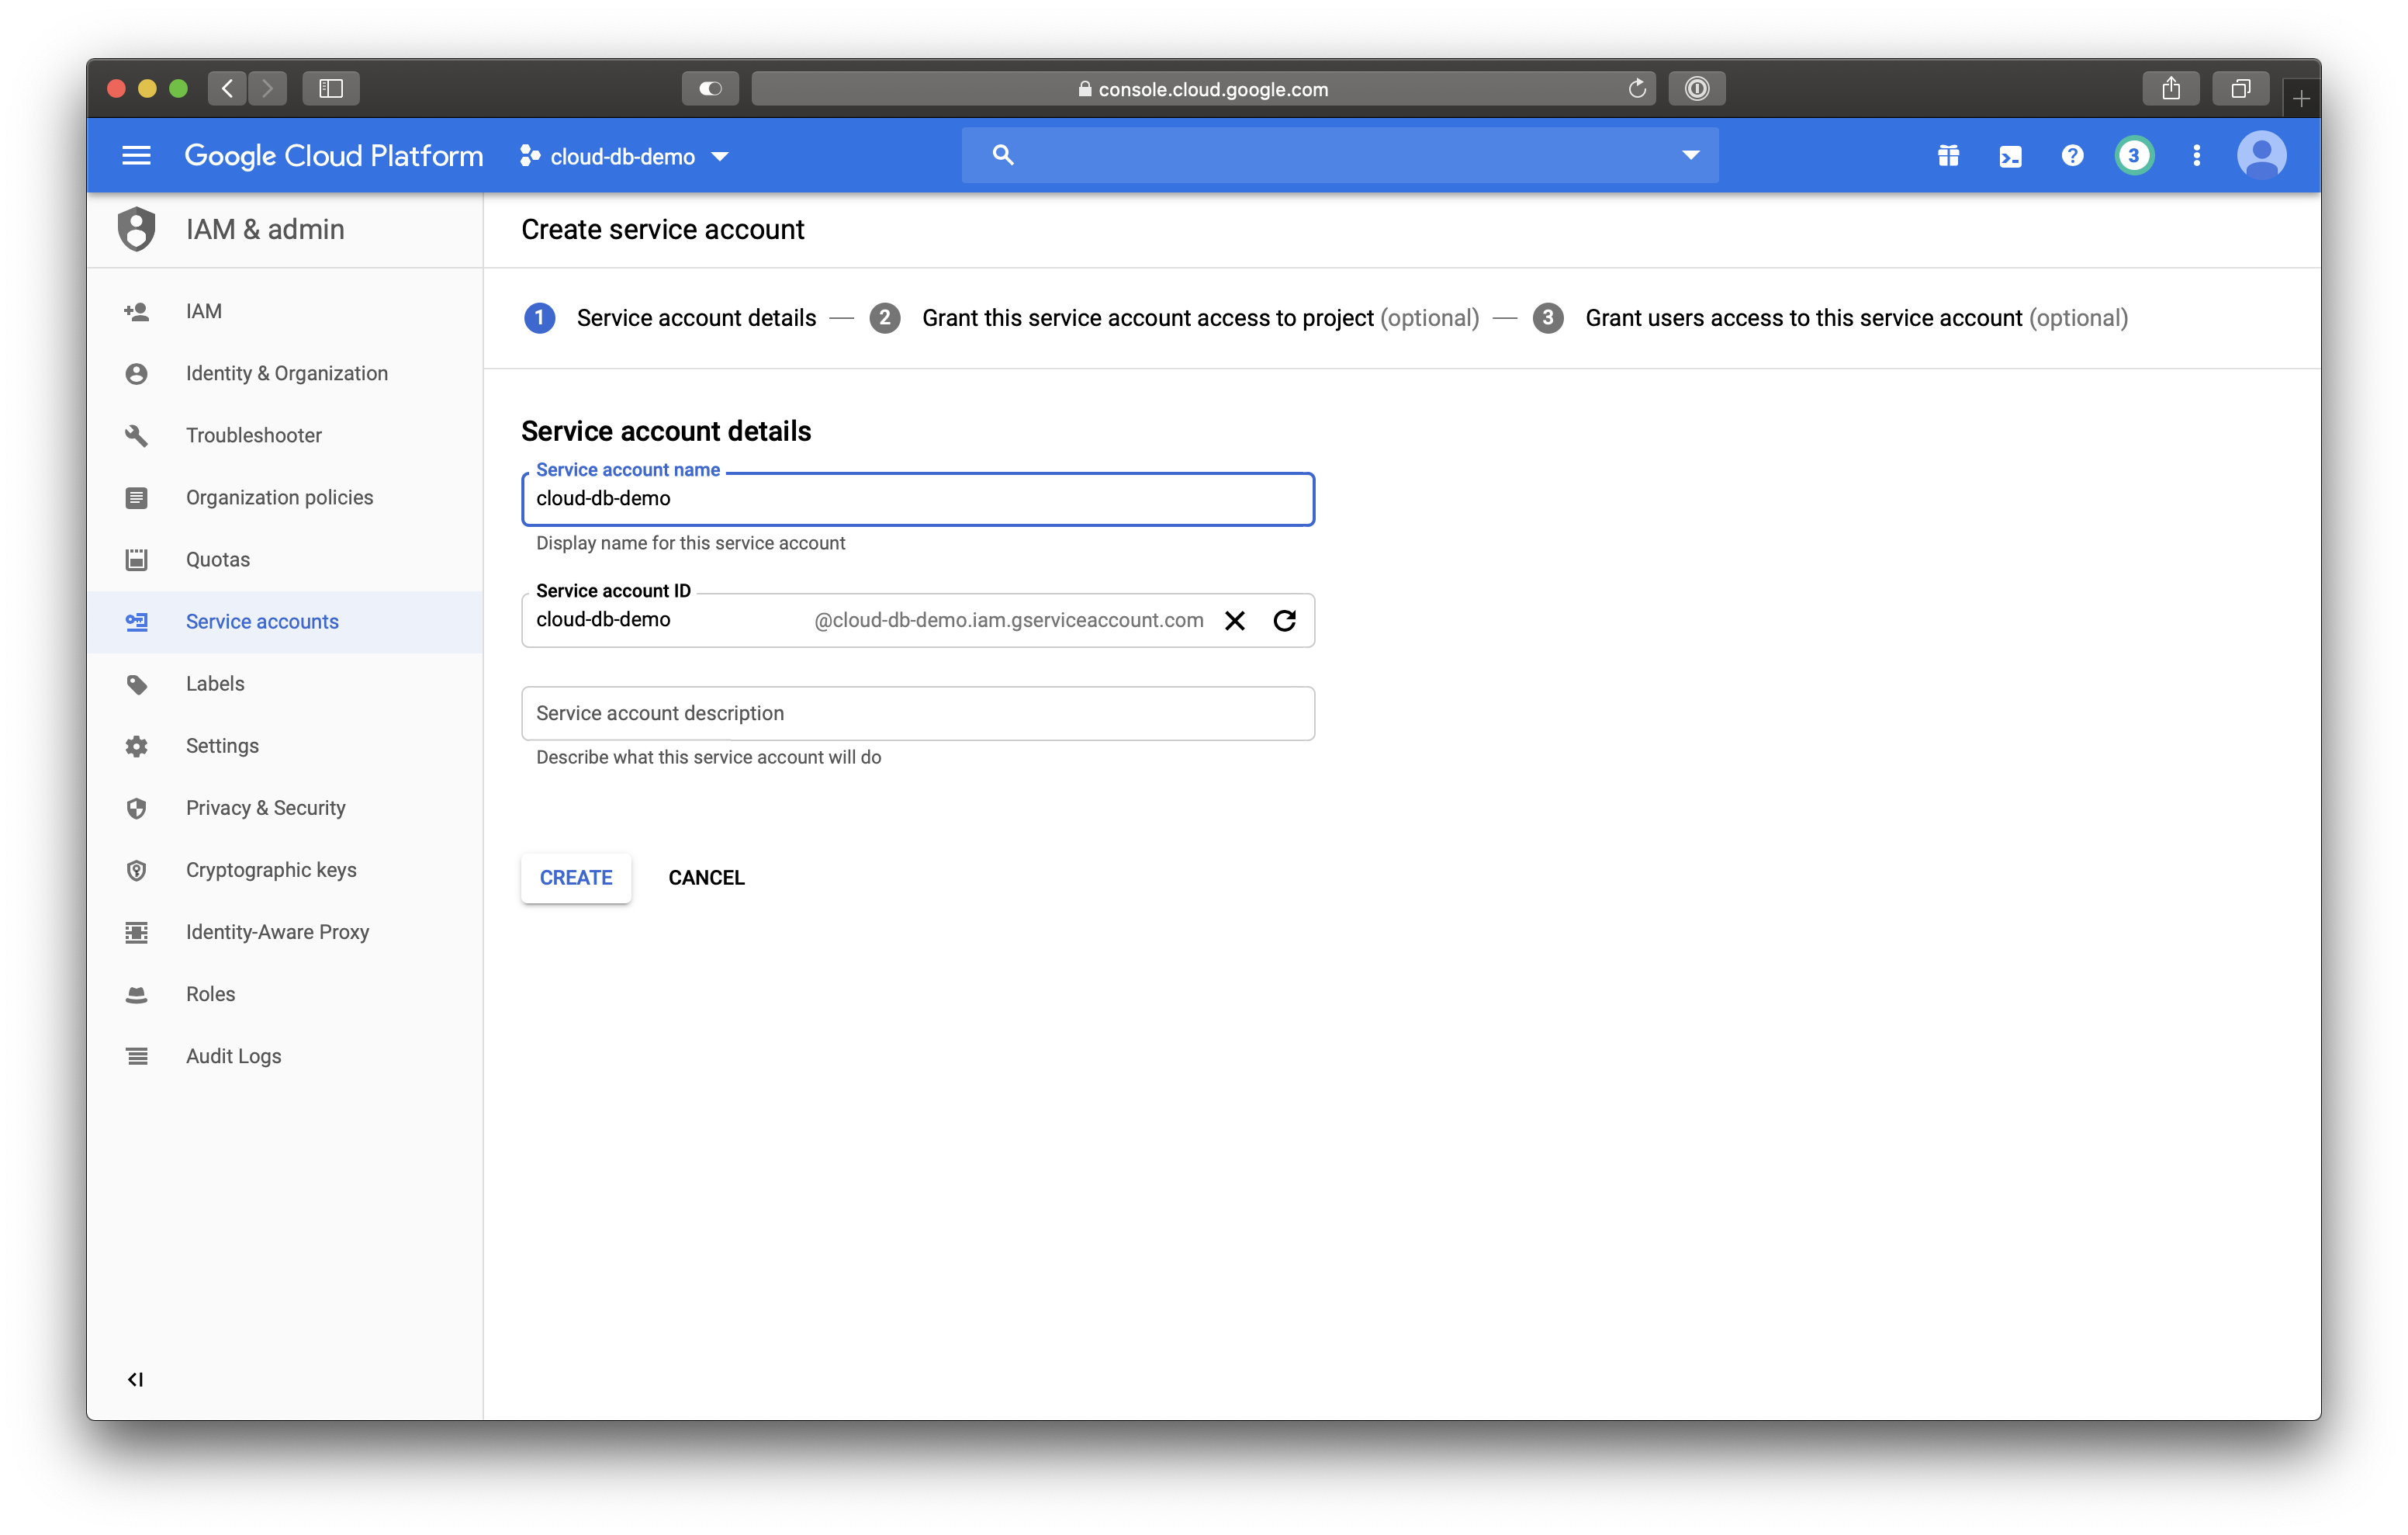Toggle the Safari sidebar button
2408x1535 pixels.
(x=331, y=88)
